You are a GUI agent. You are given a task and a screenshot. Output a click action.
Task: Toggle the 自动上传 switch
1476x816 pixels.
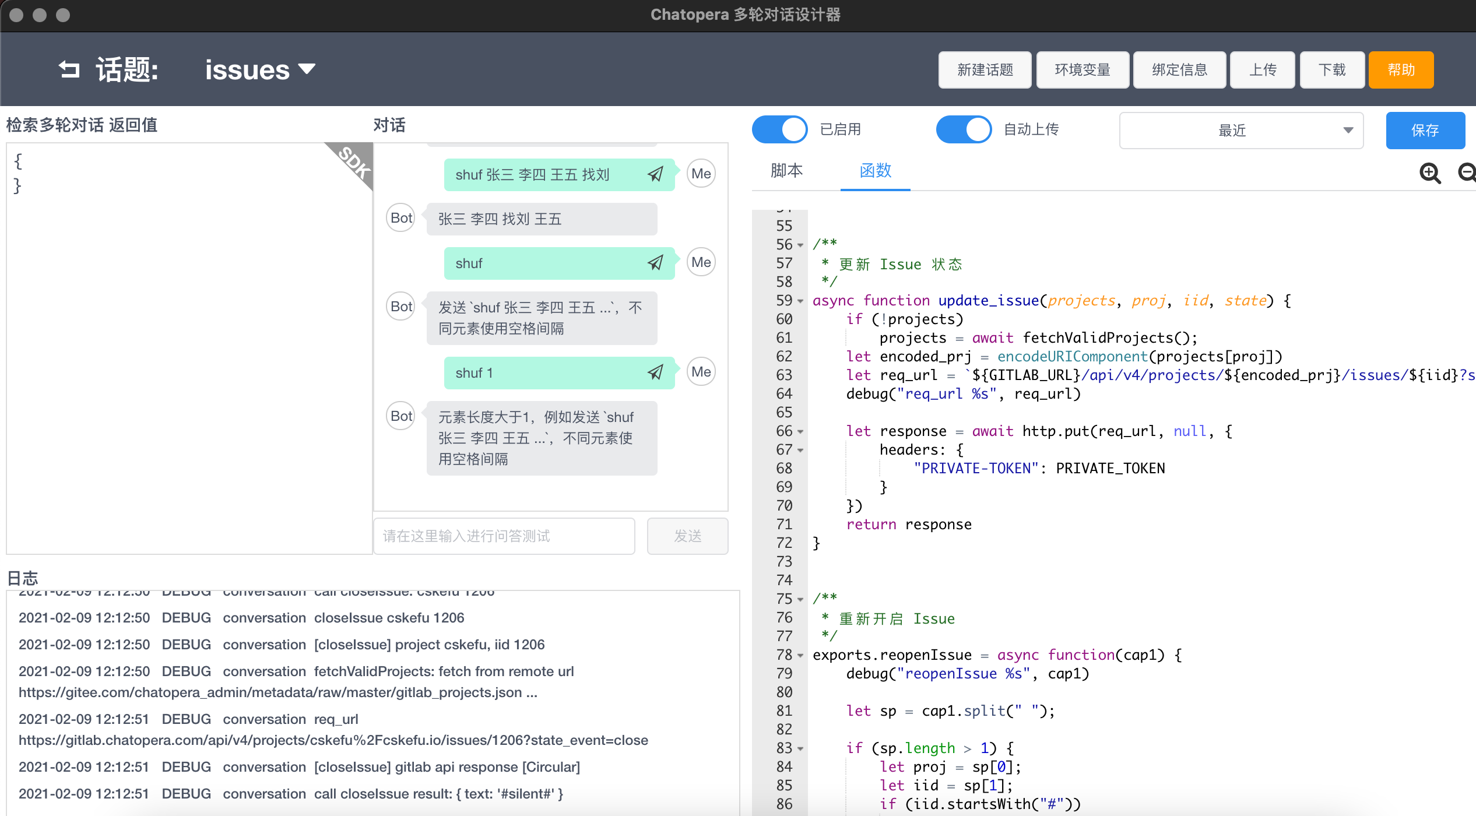(x=964, y=129)
